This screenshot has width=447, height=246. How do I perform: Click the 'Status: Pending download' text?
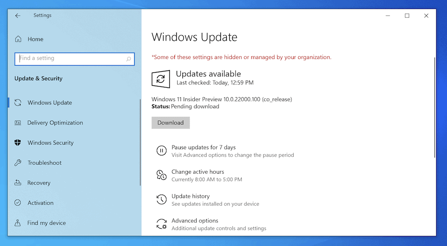coord(186,107)
